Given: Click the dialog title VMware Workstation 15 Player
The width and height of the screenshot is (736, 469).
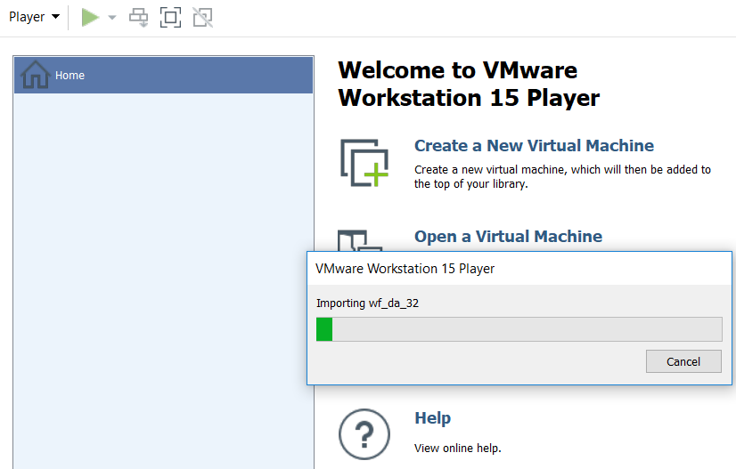Looking at the screenshot, I should click(405, 269).
